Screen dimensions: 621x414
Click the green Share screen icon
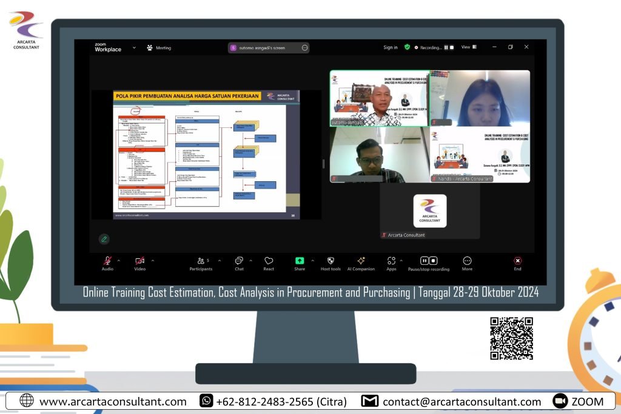[x=300, y=261]
